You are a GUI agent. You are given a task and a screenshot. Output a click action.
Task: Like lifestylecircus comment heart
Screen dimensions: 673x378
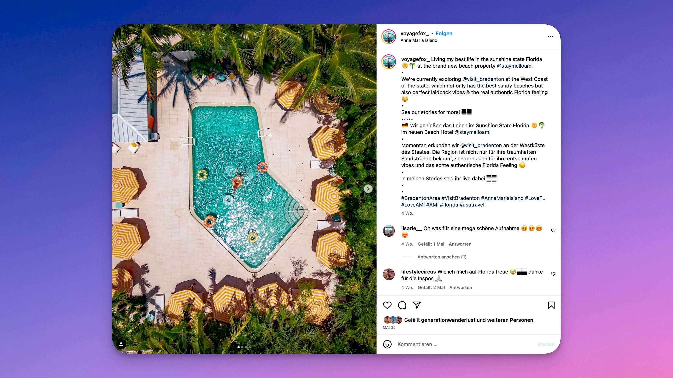tap(553, 274)
